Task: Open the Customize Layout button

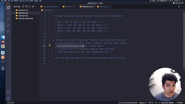Action: 182,3
